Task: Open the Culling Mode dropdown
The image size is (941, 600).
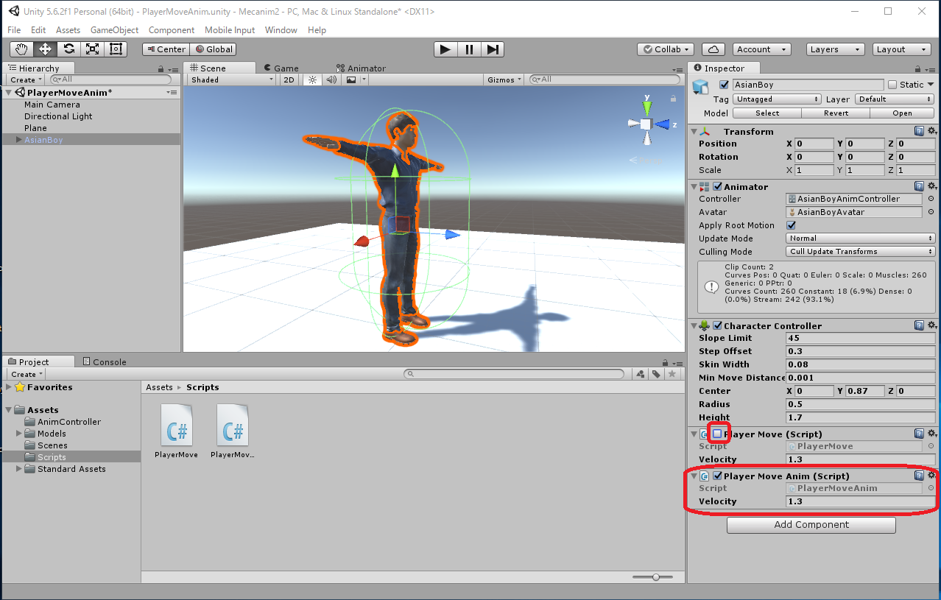Action: (860, 252)
